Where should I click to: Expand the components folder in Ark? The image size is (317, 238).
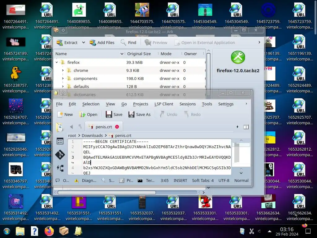point(63,78)
